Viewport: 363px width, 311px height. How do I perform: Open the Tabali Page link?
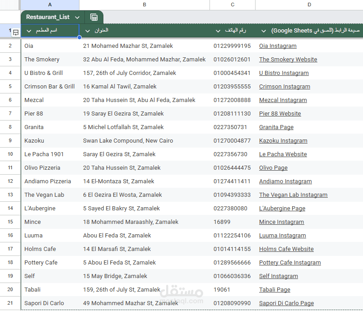tap(275, 289)
